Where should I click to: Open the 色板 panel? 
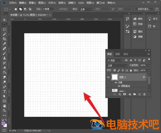(138, 24)
